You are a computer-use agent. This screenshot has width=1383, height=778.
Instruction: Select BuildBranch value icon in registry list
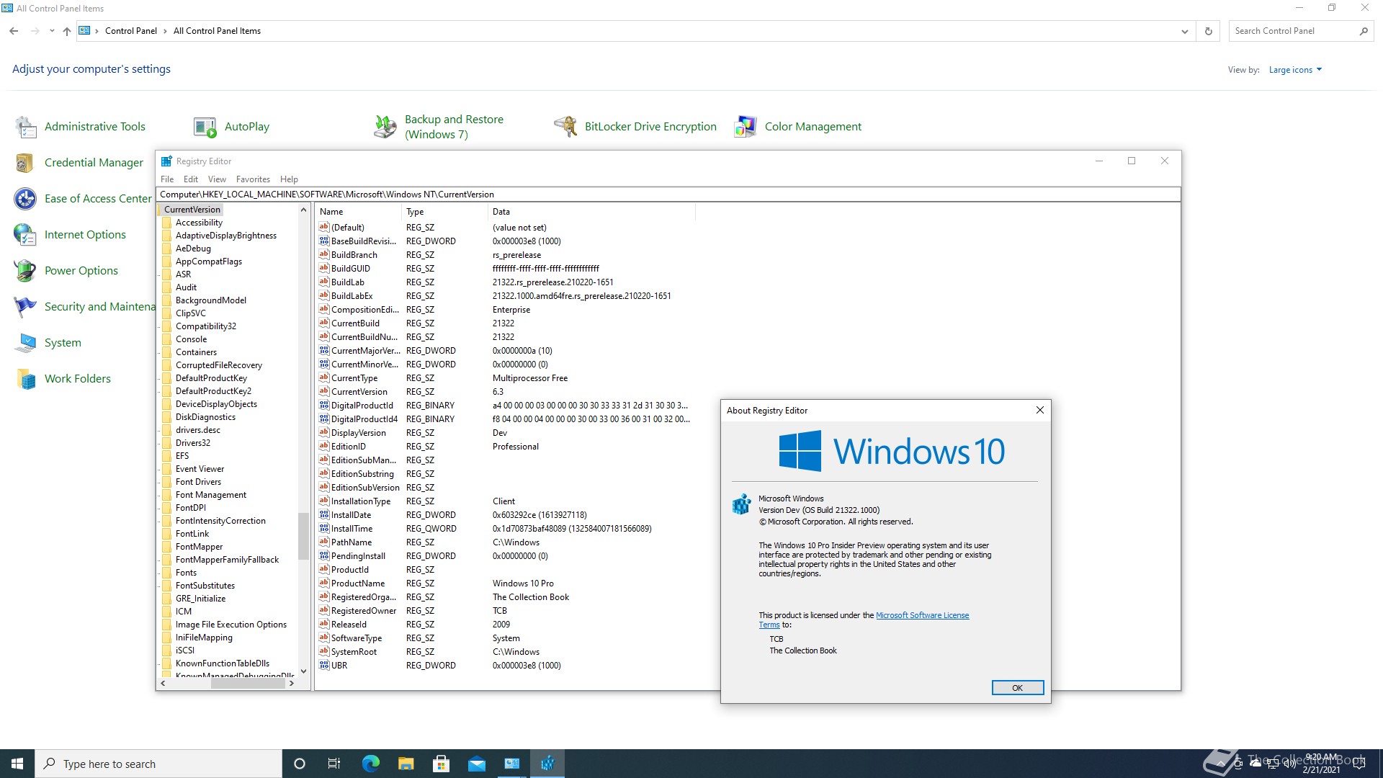pyautogui.click(x=324, y=254)
